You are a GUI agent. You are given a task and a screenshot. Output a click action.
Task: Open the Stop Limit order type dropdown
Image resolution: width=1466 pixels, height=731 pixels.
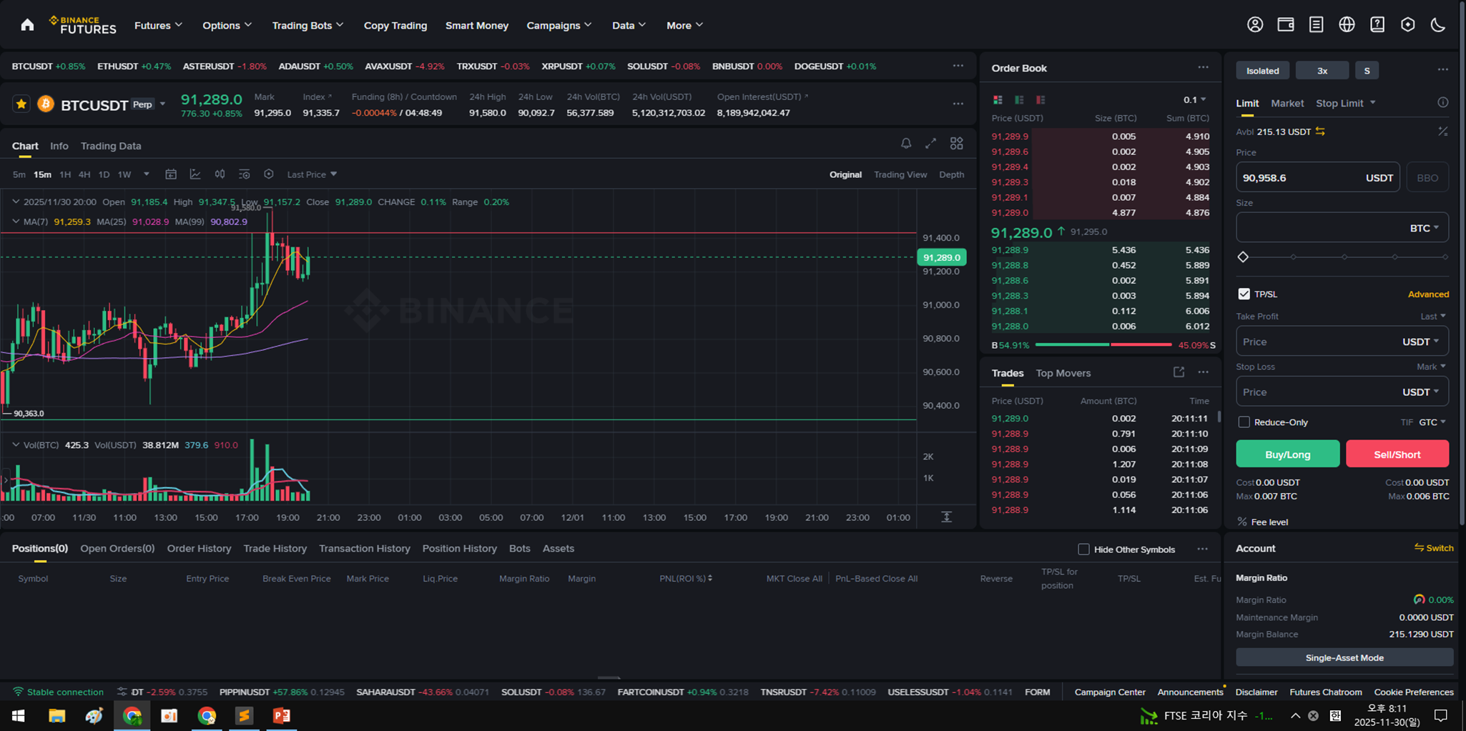click(x=1345, y=103)
